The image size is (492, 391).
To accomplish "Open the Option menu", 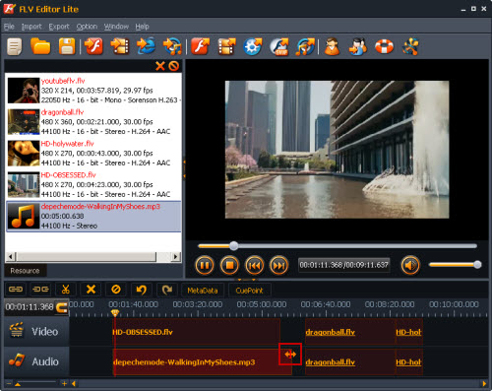I will point(87,27).
